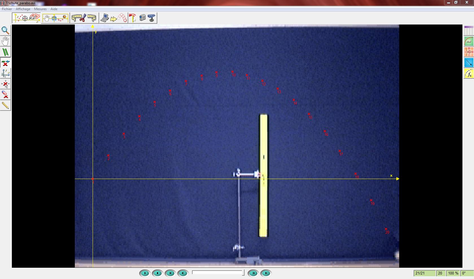Click the webcam capture icon
The height and width of the screenshot is (279, 474).
[152, 18]
